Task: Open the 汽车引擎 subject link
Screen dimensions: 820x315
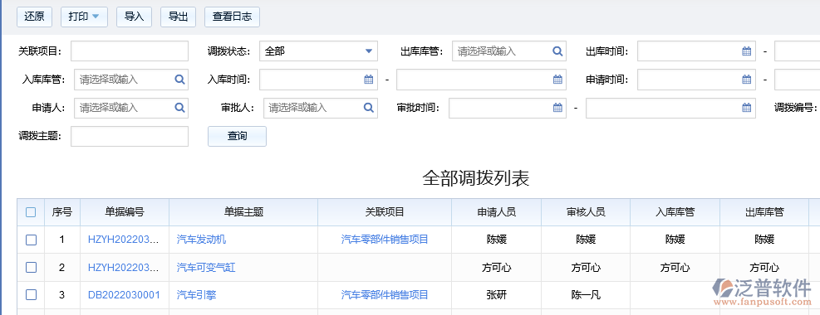Action: 196,295
